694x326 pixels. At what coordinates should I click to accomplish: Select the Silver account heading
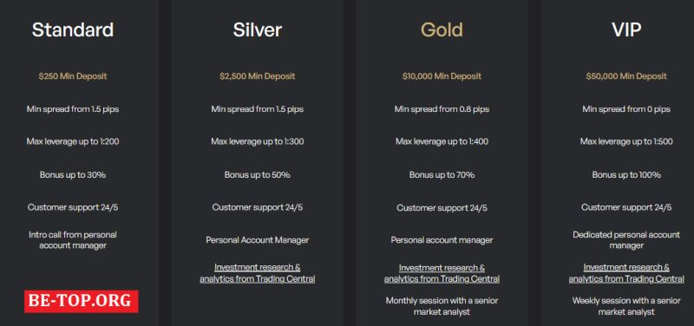257,30
